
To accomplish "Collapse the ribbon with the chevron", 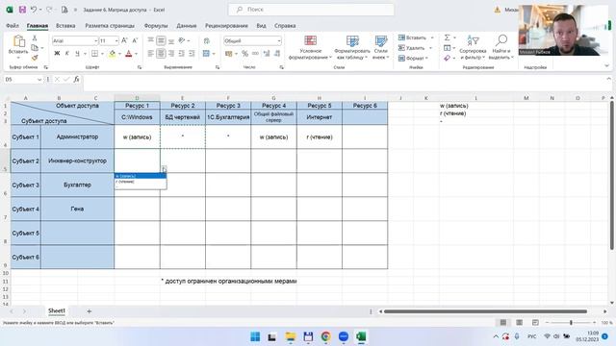I will [607, 66].
